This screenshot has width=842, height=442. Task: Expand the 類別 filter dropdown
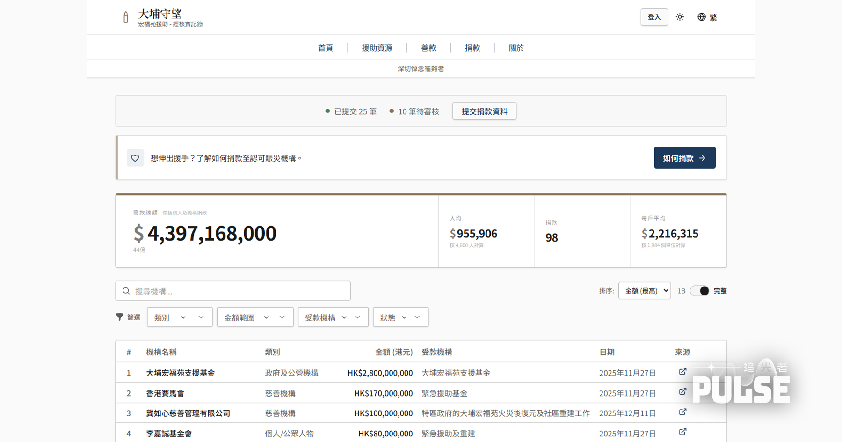click(x=180, y=317)
